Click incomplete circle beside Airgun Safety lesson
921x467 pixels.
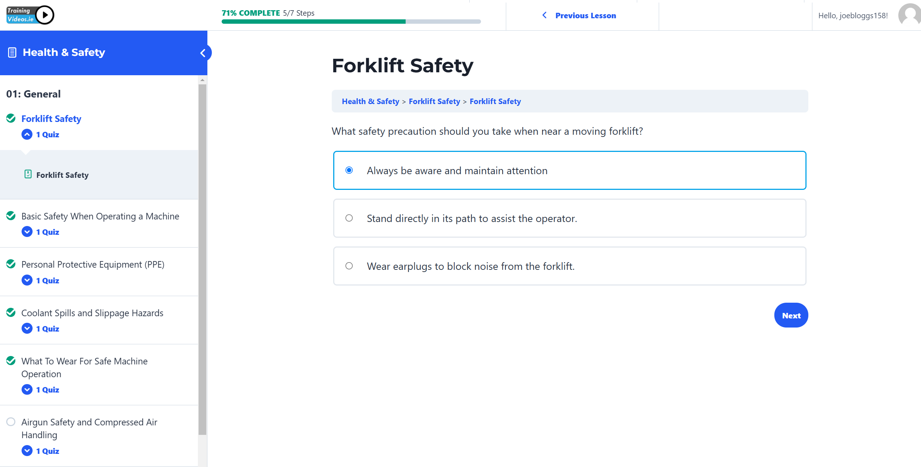[x=11, y=422]
